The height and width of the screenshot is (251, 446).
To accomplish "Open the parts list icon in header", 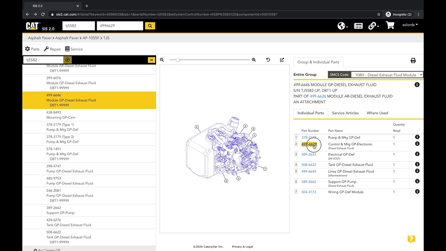I will pyautogui.click(x=358, y=26).
